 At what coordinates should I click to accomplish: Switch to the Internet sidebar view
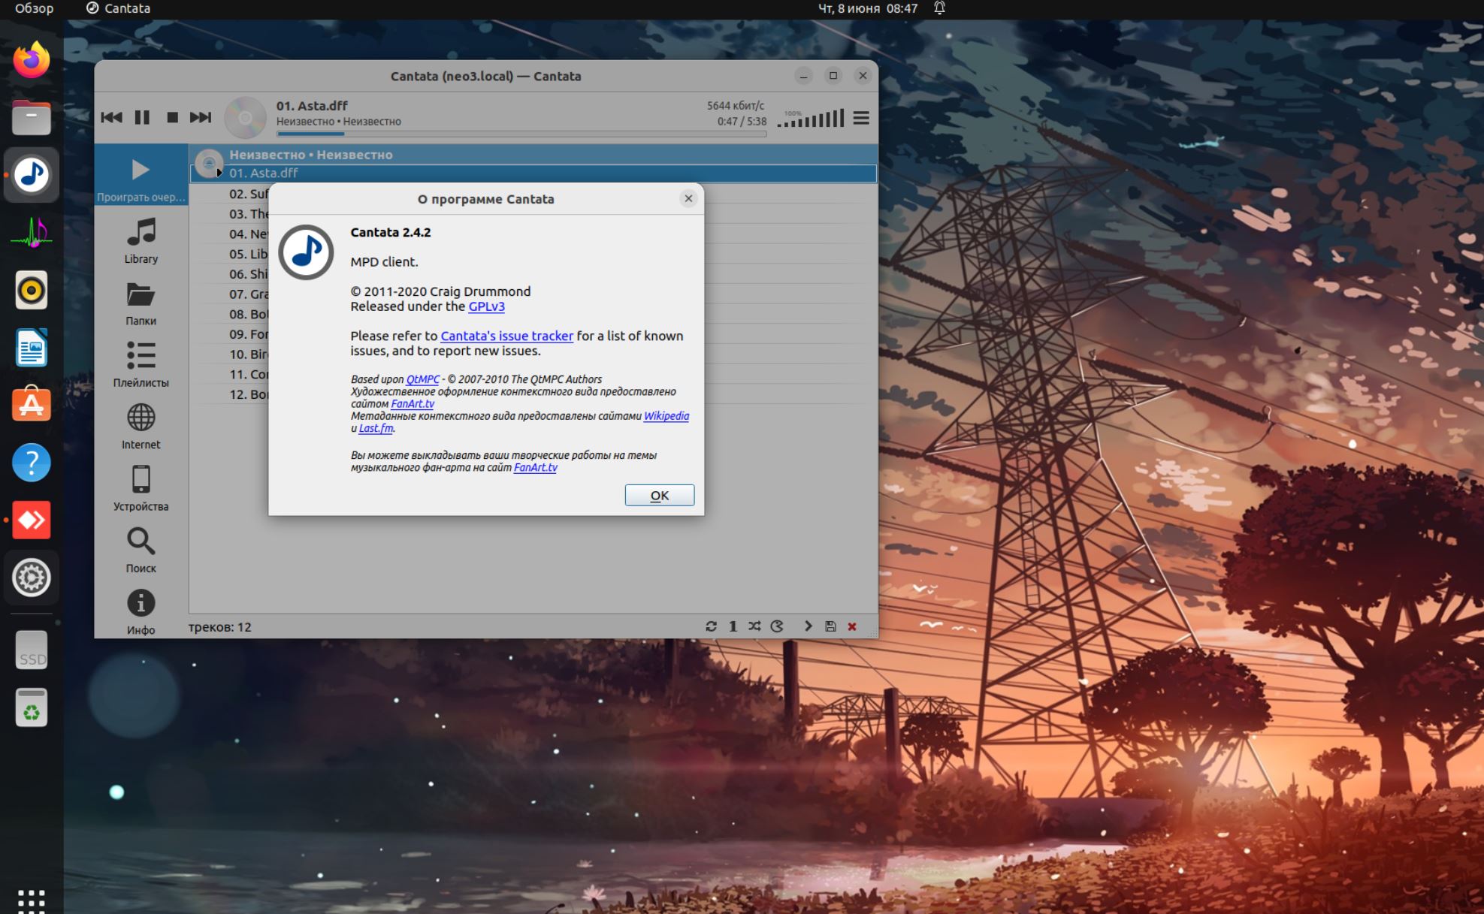click(x=141, y=426)
